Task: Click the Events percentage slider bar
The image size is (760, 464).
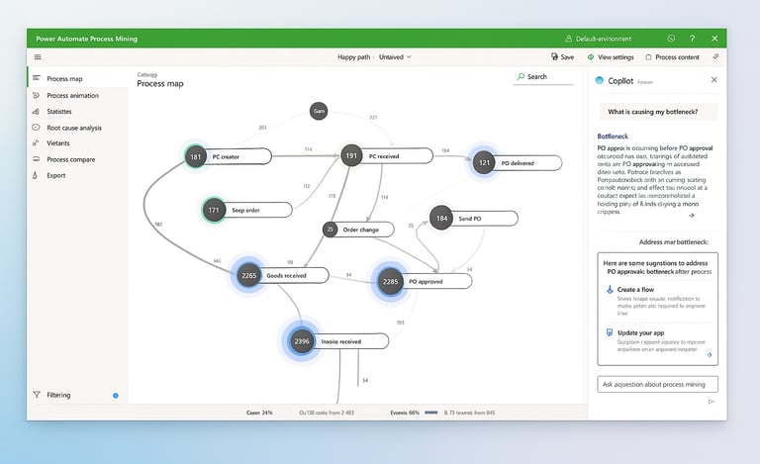Action: 430,413
